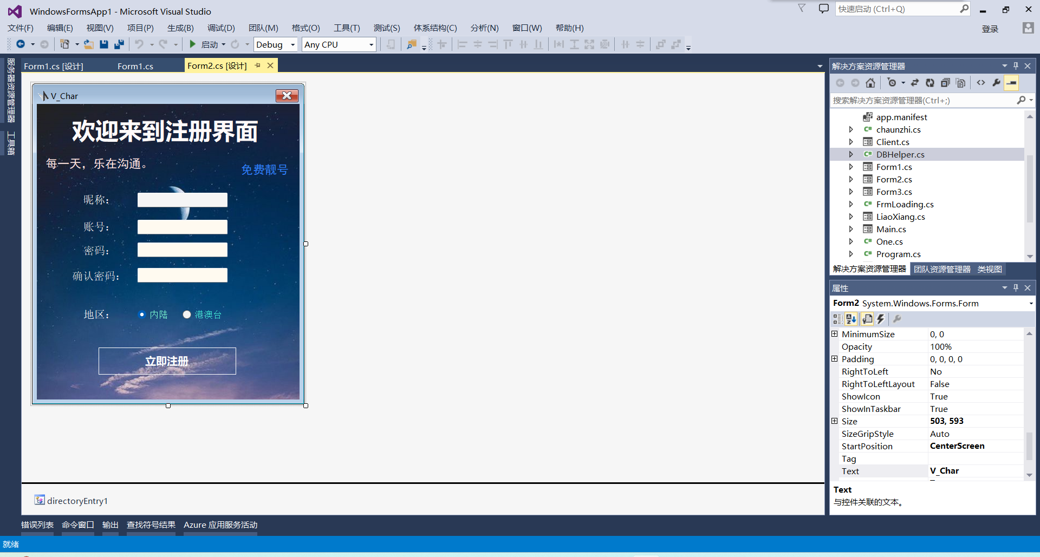Select the Categorized view icon in Properties
This screenshot has height=557, width=1040.
[837, 319]
